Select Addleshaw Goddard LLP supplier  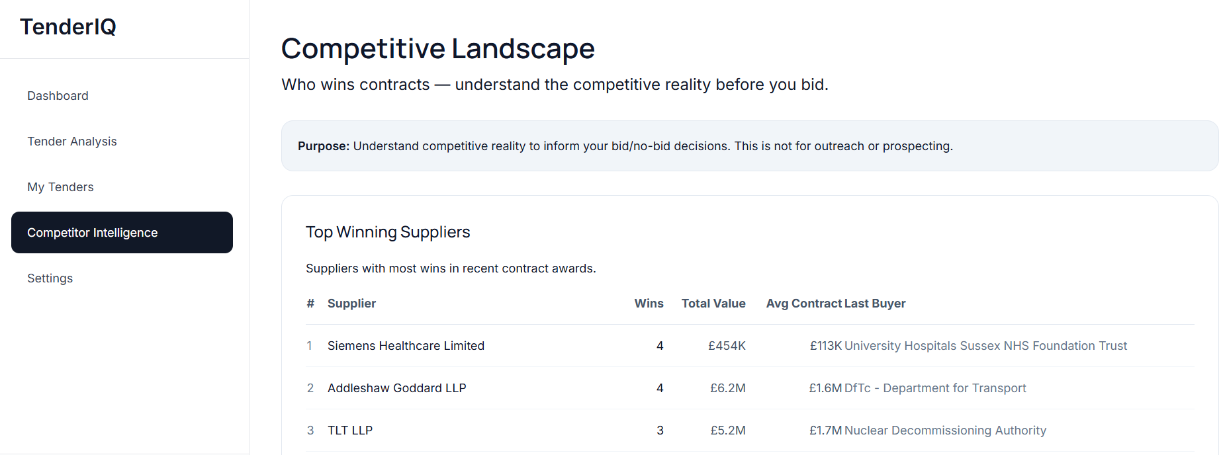tap(396, 388)
